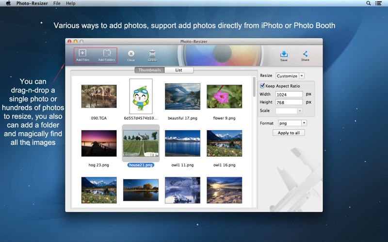Switch to the List view tab
This screenshot has width=388, height=242.
click(178, 70)
